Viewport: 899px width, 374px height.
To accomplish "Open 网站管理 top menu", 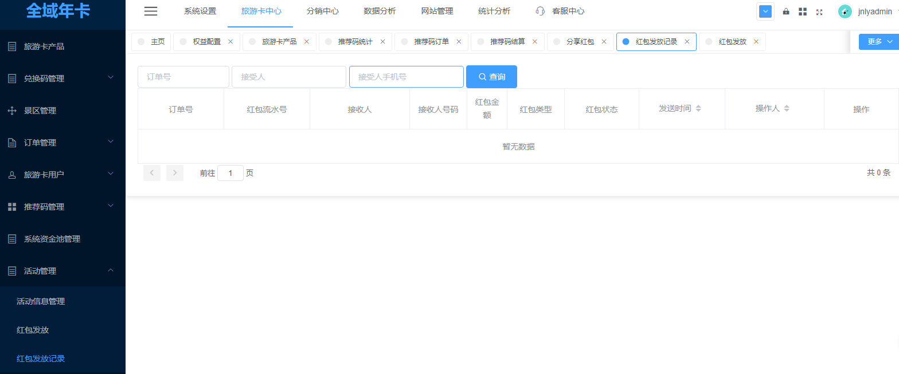I will (437, 11).
